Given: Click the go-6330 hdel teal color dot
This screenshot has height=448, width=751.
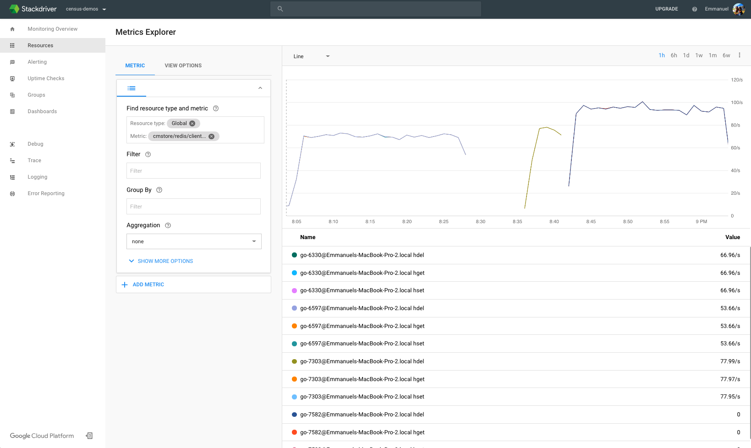Looking at the screenshot, I should [x=294, y=255].
